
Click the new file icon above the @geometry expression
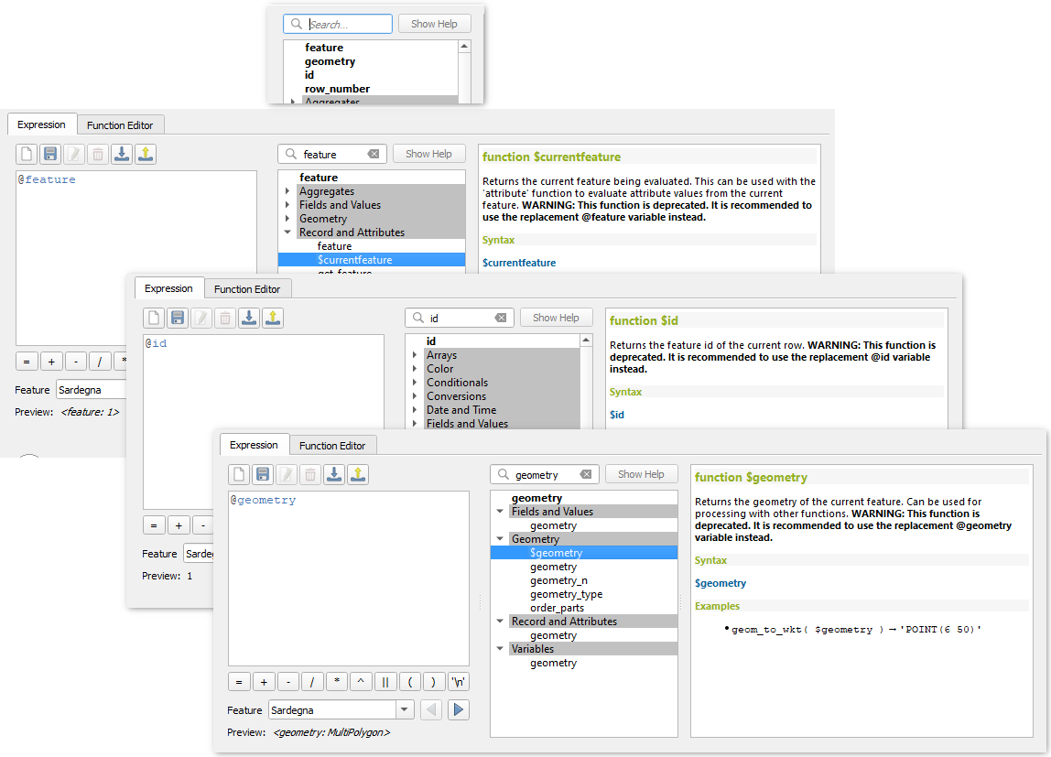click(x=239, y=474)
